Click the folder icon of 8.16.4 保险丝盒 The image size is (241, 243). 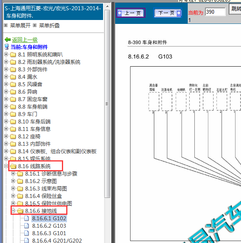(20, 196)
